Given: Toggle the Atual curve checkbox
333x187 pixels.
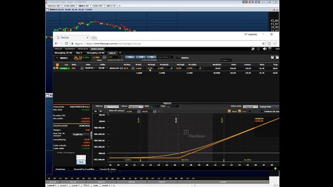Looking at the screenshot, I should pos(229,111).
